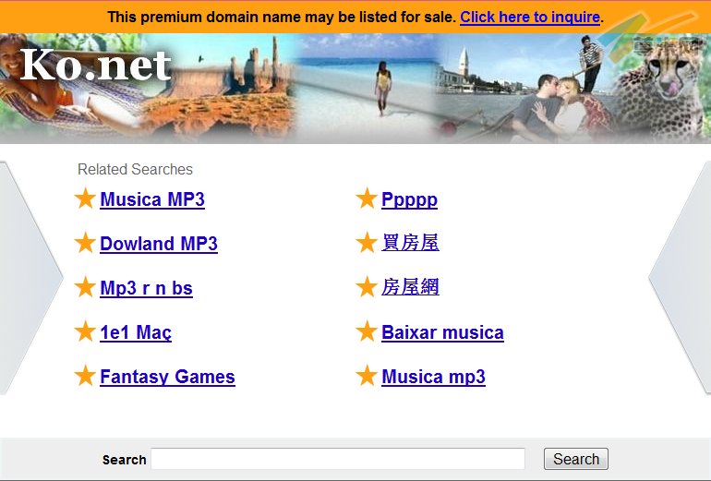Click the star icon beside Musica MP3
Screen dimensions: 711x481
pyautogui.click(x=85, y=198)
